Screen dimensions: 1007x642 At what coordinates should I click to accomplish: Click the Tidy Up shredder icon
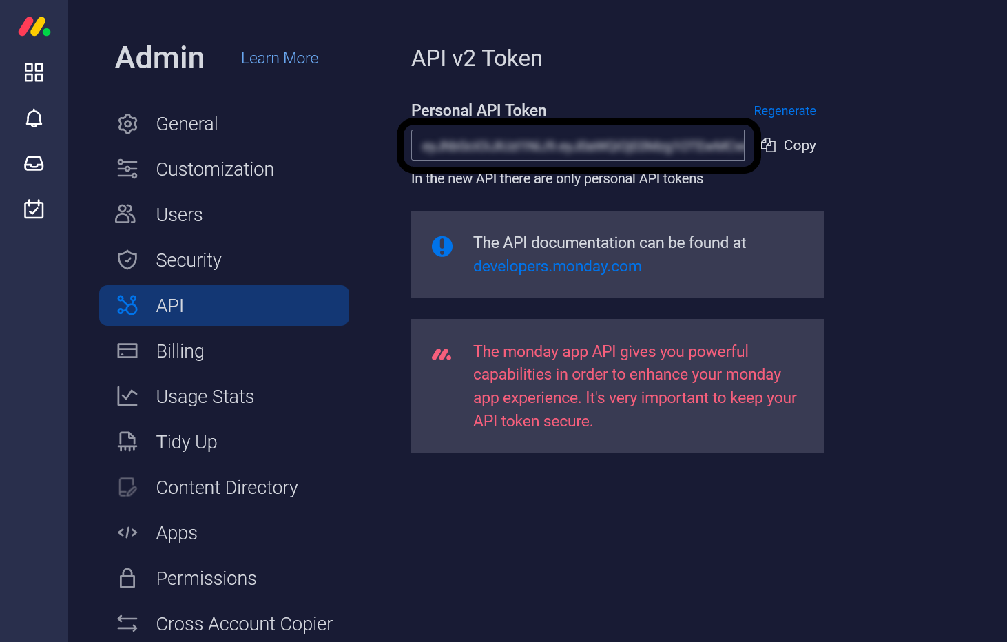[127, 442]
